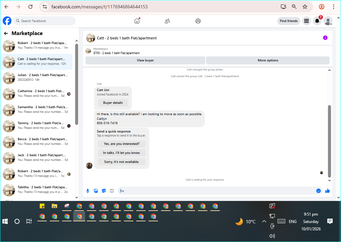Open Robert conversation from 1w ago
The image size is (341, 242).
(37, 174)
